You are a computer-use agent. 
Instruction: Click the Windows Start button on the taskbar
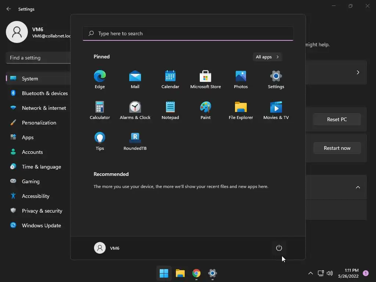click(x=164, y=273)
